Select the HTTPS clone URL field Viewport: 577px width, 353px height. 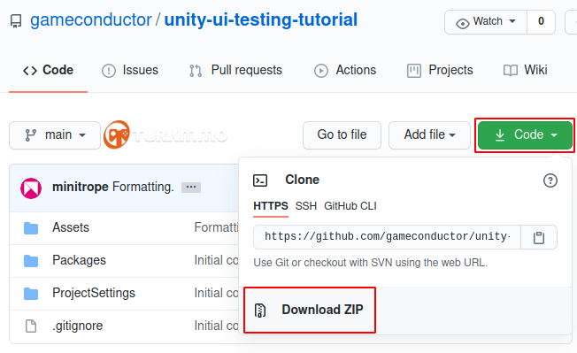pyautogui.click(x=387, y=237)
